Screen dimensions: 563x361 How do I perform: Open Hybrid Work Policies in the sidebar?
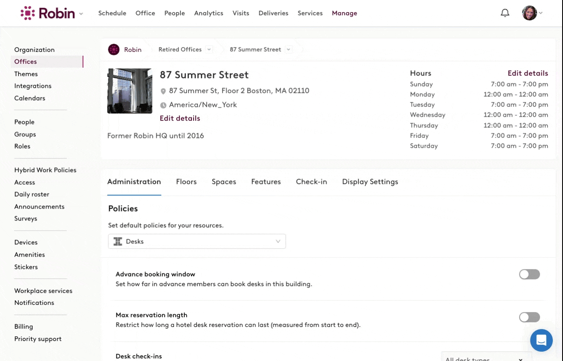tap(45, 170)
